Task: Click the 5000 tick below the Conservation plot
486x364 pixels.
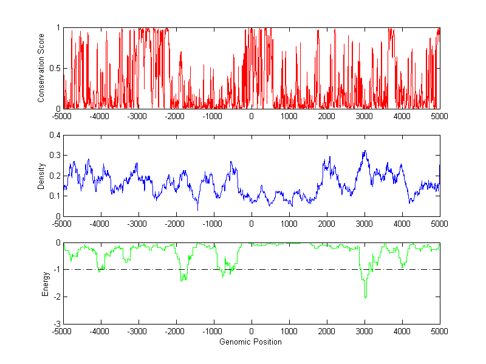Action: pyautogui.click(x=439, y=116)
